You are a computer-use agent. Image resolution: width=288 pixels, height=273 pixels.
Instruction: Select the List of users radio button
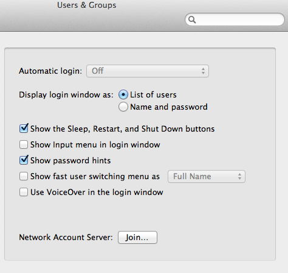[123, 94]
